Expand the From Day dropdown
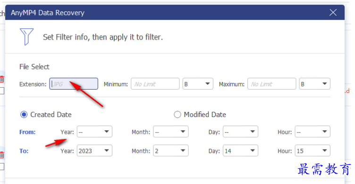The height and width of the screenshot is (184, 355). coord(240,132)
